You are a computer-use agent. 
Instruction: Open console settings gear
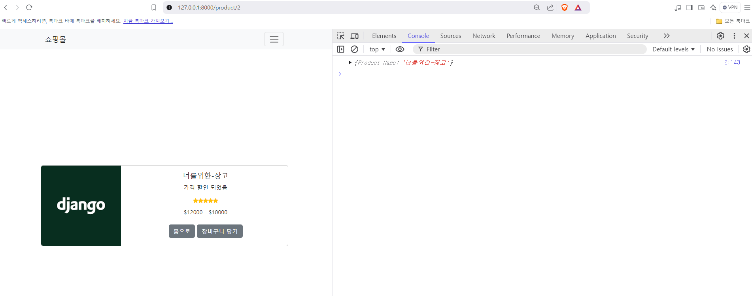coord(746,49)
